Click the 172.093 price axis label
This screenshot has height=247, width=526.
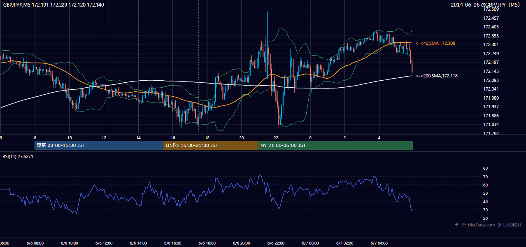coord(491,80)
